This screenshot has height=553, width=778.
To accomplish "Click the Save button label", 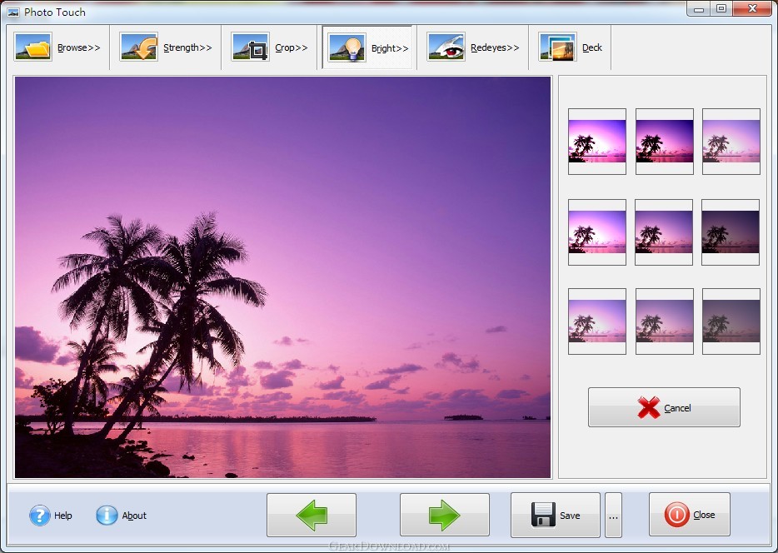I will pyautogui.click(x=570, y=516).
